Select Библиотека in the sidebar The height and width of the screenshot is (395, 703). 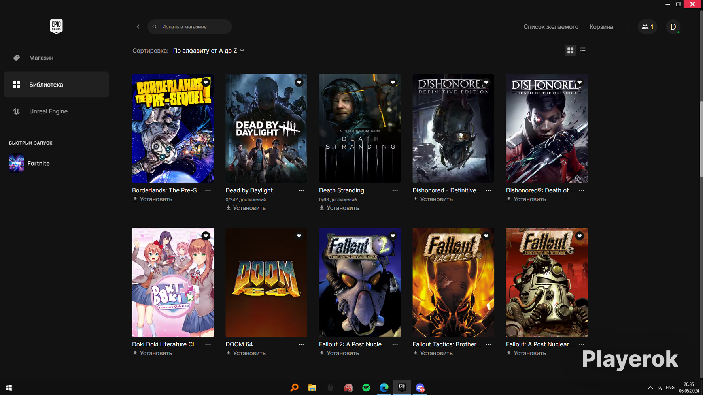click(x=56, y=85)
